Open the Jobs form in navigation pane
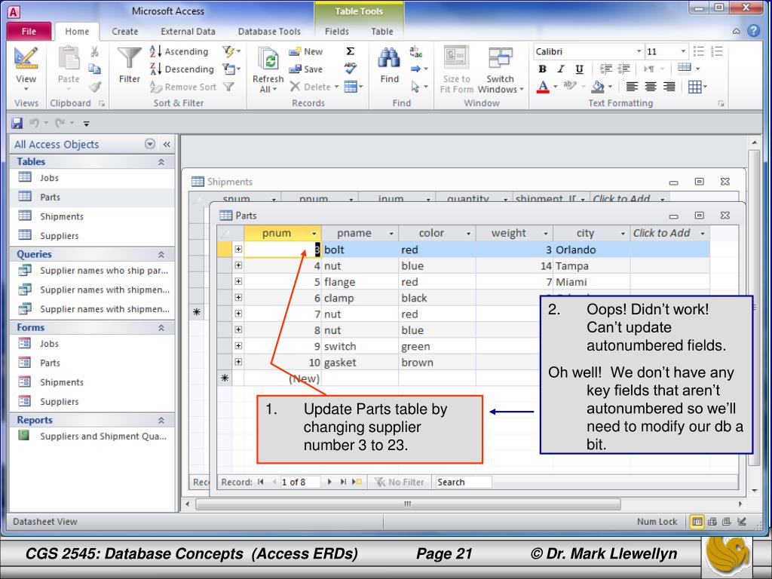Screen dimensions: 772x579 92,343
